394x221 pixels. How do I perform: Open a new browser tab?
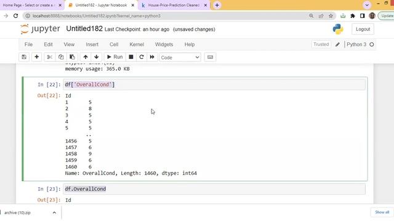coord(217,5)
